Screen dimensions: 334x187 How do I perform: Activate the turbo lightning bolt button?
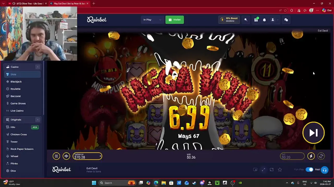(x=311, y=156)
